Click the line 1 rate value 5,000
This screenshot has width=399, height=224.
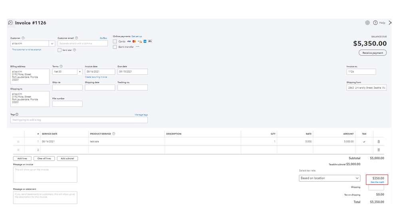(x=308, y=142)
